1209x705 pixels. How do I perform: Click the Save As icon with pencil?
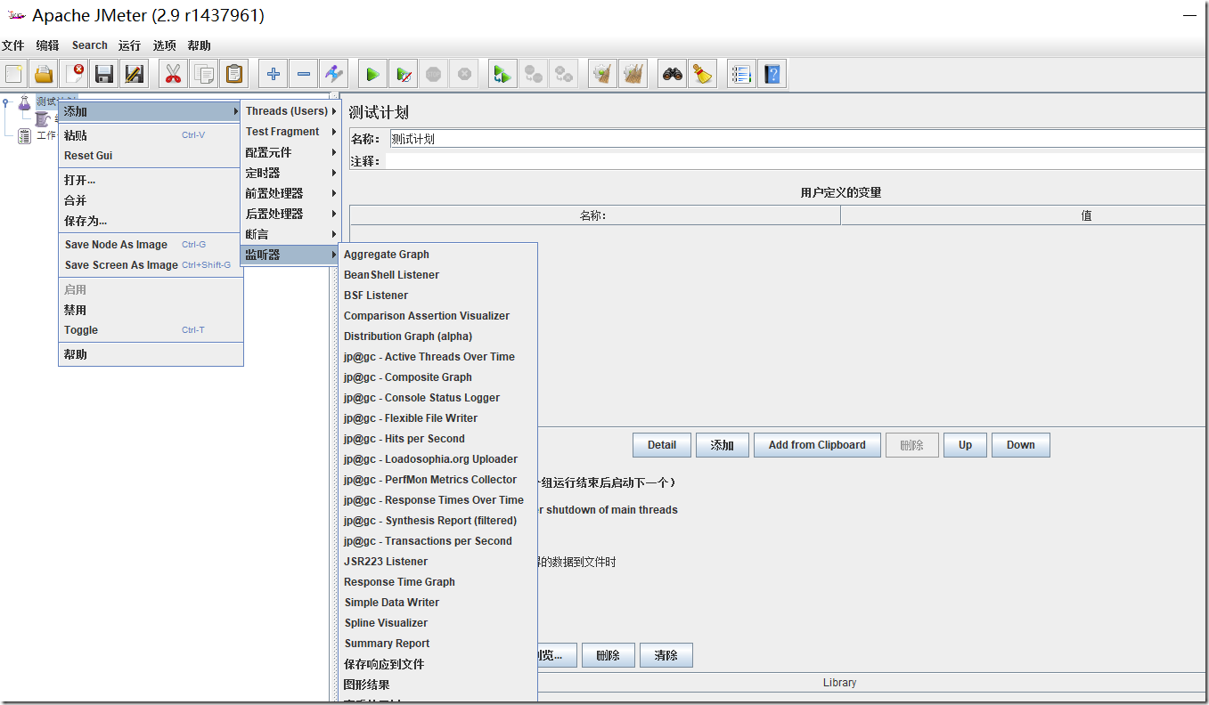click(x=135, y=74)
